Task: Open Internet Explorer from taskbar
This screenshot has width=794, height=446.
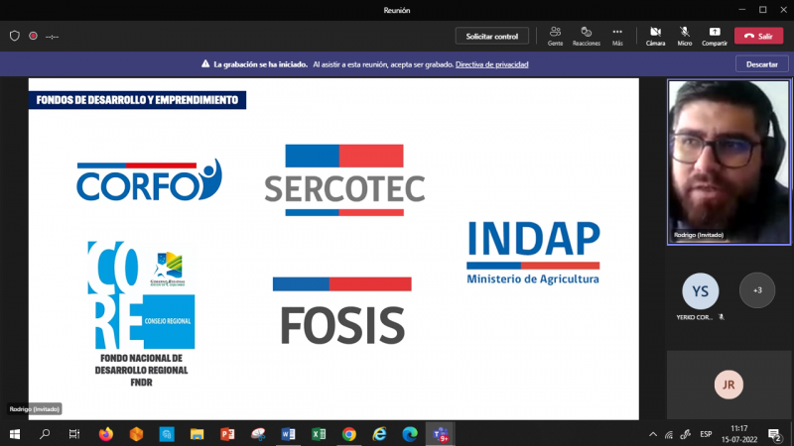Action: click(379, 434)
